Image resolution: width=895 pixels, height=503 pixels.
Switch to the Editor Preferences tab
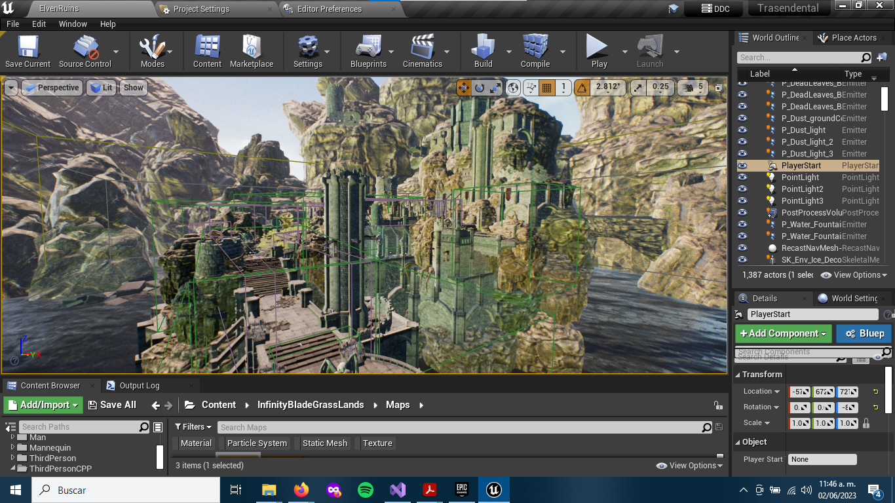tap(329, 9)
